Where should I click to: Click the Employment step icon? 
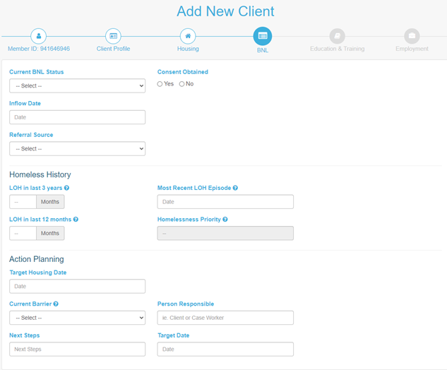[x=412, y=36]
